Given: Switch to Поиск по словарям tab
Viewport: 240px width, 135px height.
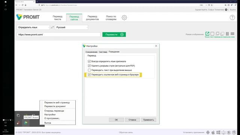Looking at the screenshot, I should coord(111,18).
